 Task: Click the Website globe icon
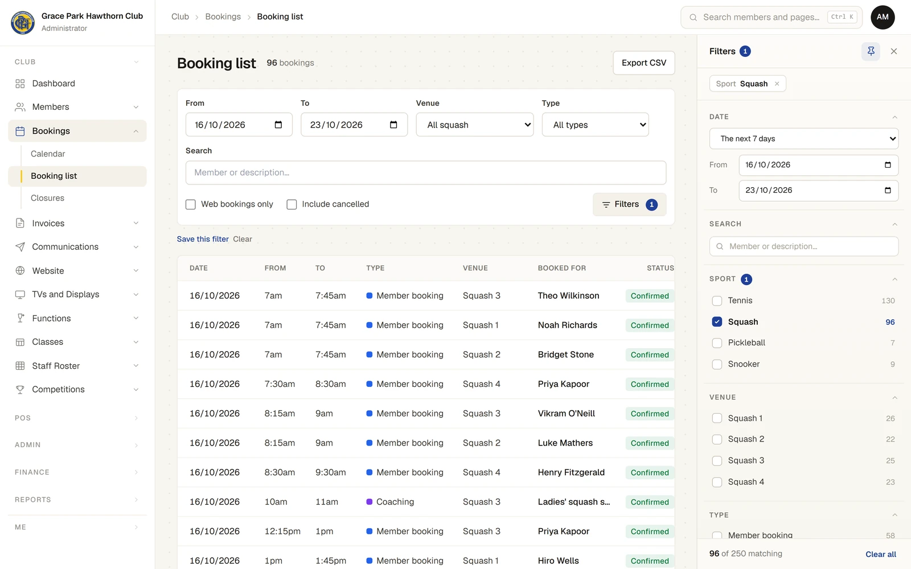tap(20, 271)
